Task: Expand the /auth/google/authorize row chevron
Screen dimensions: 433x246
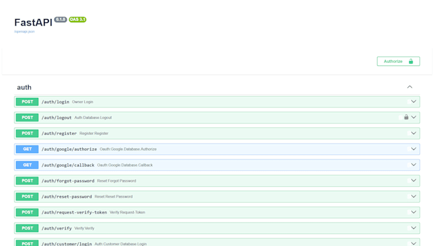Action: 413,149
